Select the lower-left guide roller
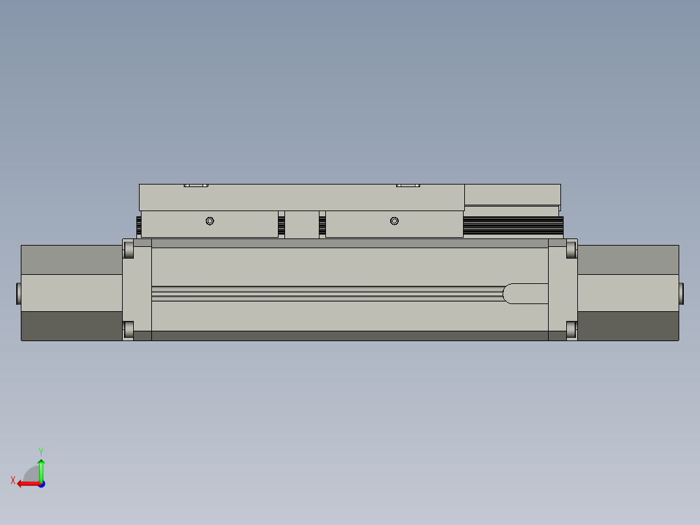 click(x=129, y=329)
